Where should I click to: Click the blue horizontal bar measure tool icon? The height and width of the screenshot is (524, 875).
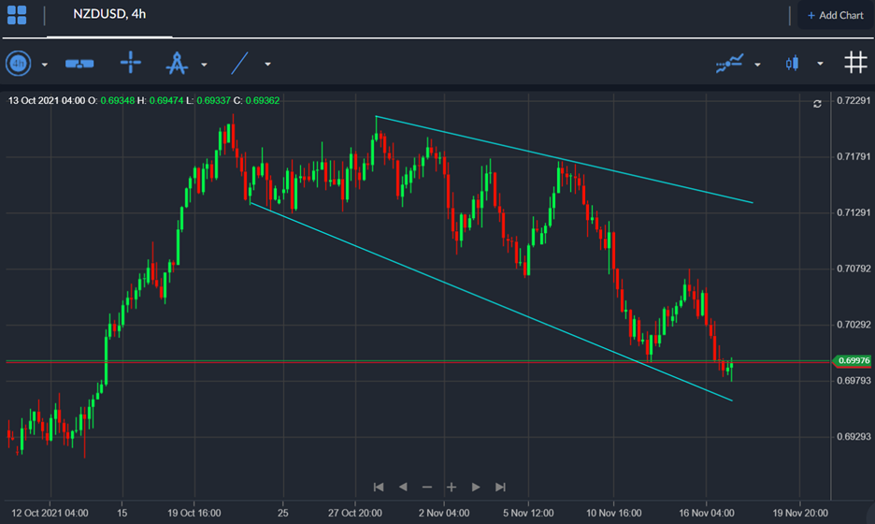pyautogui.click(x=79, y=64)
